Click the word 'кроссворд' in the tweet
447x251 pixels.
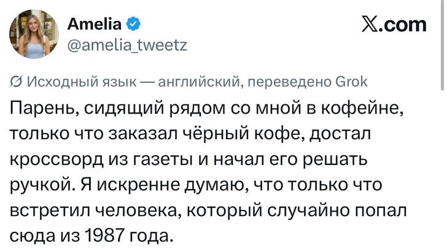point(56,160)
